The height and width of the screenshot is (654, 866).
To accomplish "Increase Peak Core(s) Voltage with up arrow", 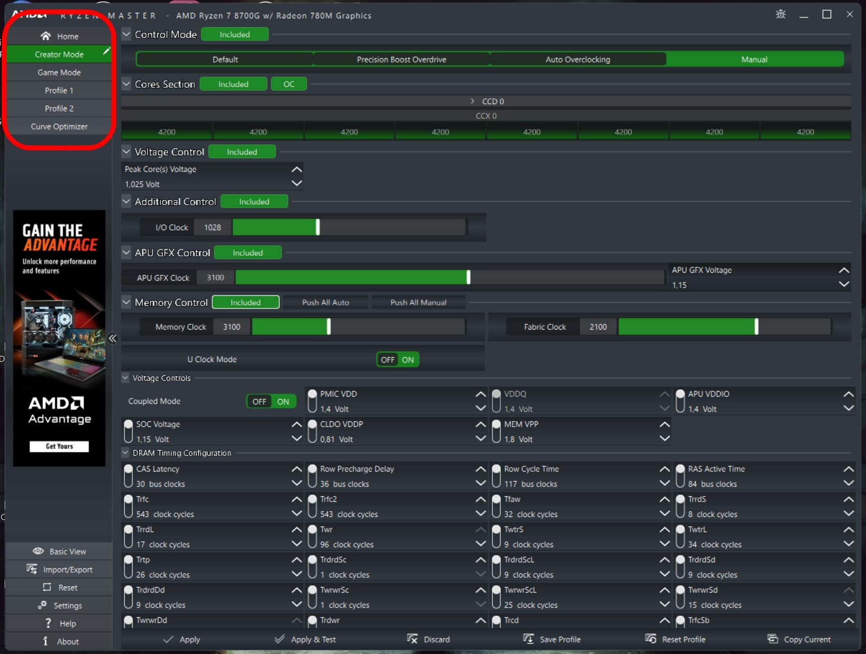I will tap(296, 169).
